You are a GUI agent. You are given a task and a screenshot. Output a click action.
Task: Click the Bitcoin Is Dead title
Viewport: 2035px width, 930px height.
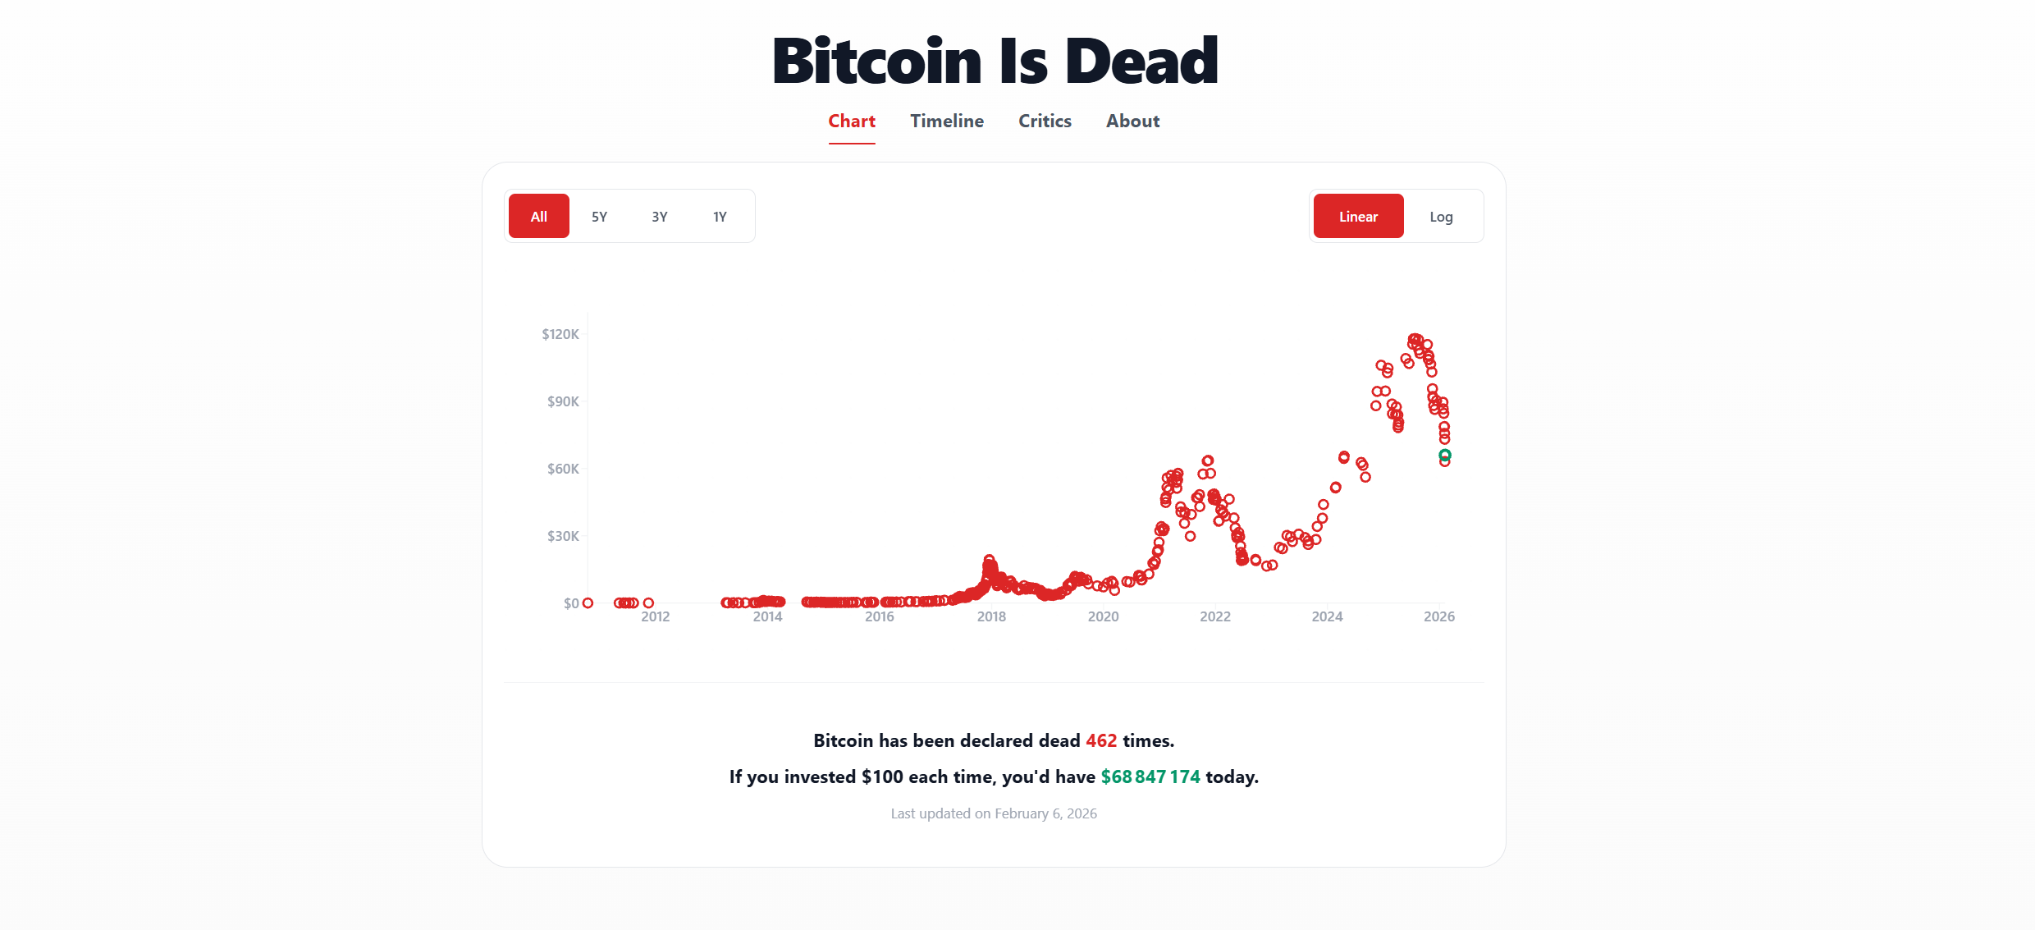(995, 61)
